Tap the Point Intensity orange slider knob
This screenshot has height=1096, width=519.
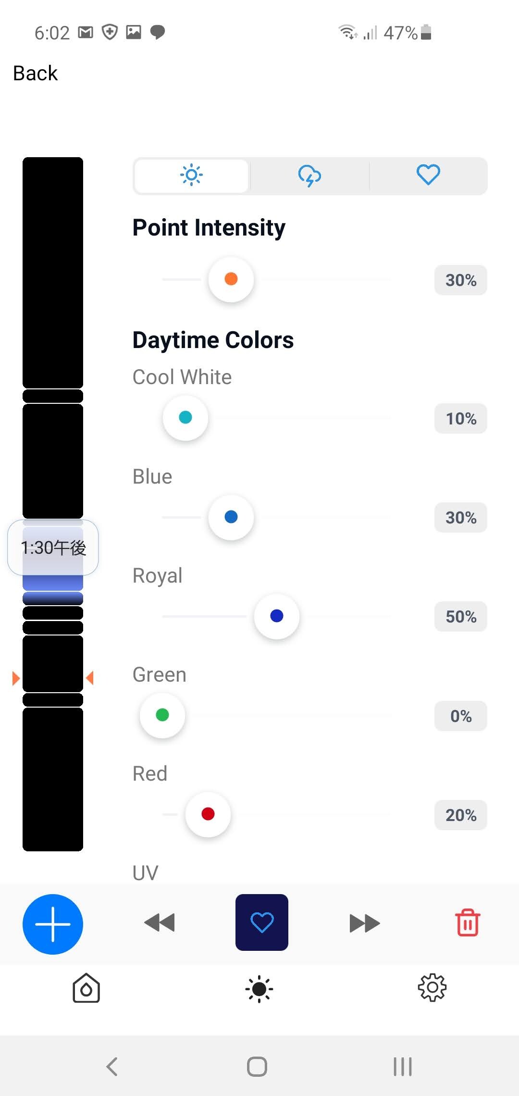(x=231, y=279)
